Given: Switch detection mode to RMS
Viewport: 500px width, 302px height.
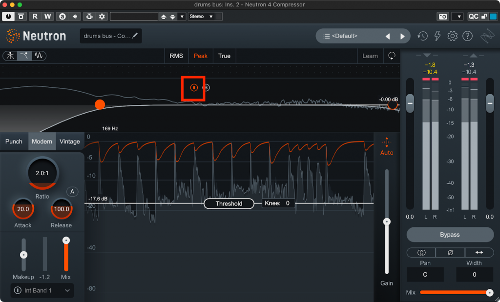Looking at the screenshot, I should (x=176, y=56).
